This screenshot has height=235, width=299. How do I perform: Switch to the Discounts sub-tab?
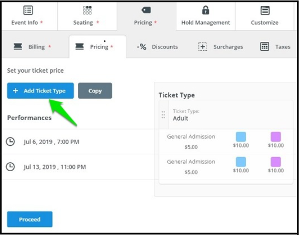[158, 47]
